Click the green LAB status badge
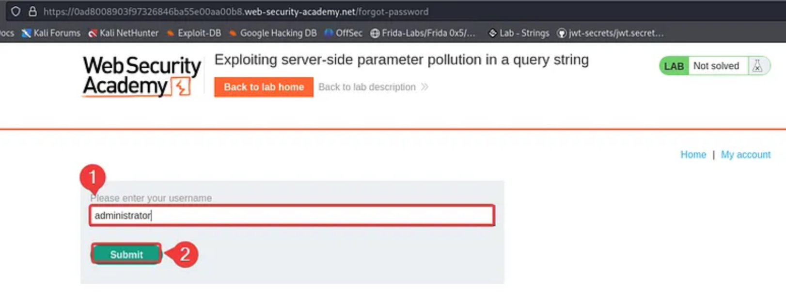 pyautogui.click(x=674, y=66)
